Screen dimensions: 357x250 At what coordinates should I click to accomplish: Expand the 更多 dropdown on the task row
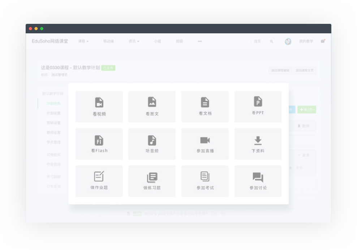pos(304,155)
